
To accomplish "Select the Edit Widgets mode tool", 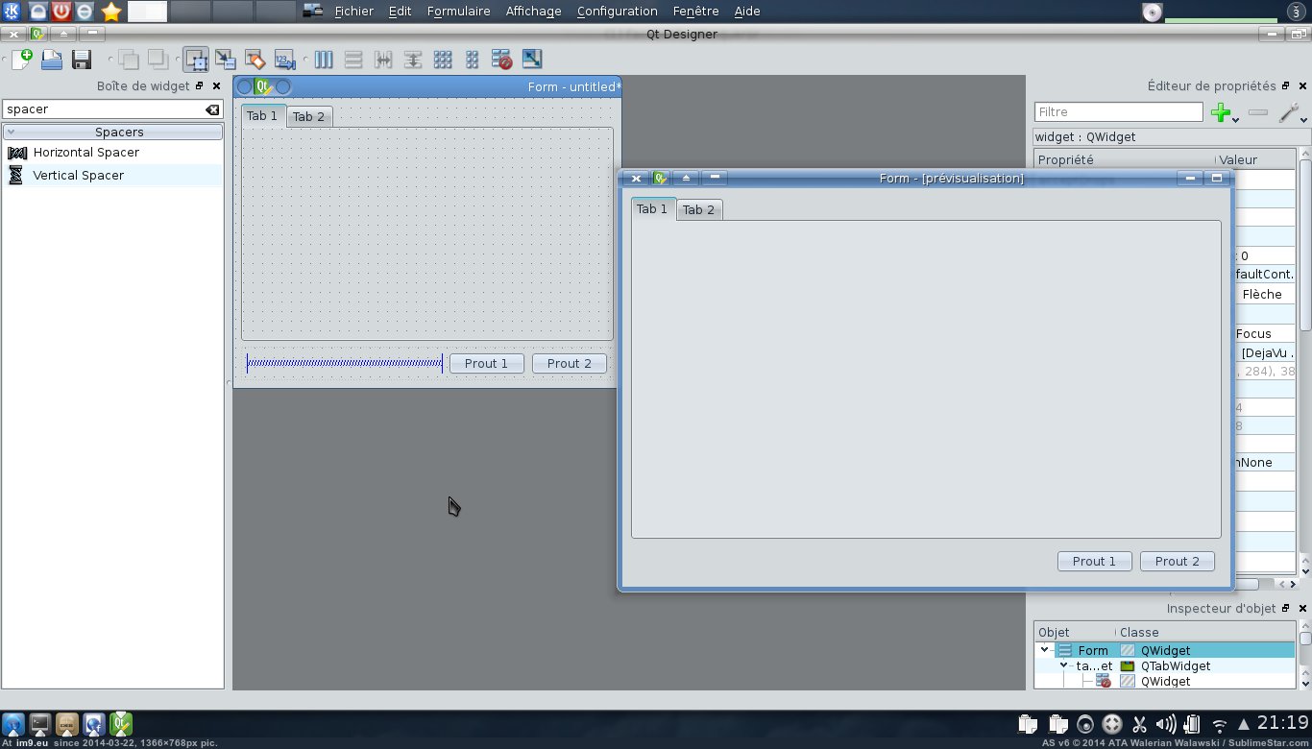I will pos(196,60).
